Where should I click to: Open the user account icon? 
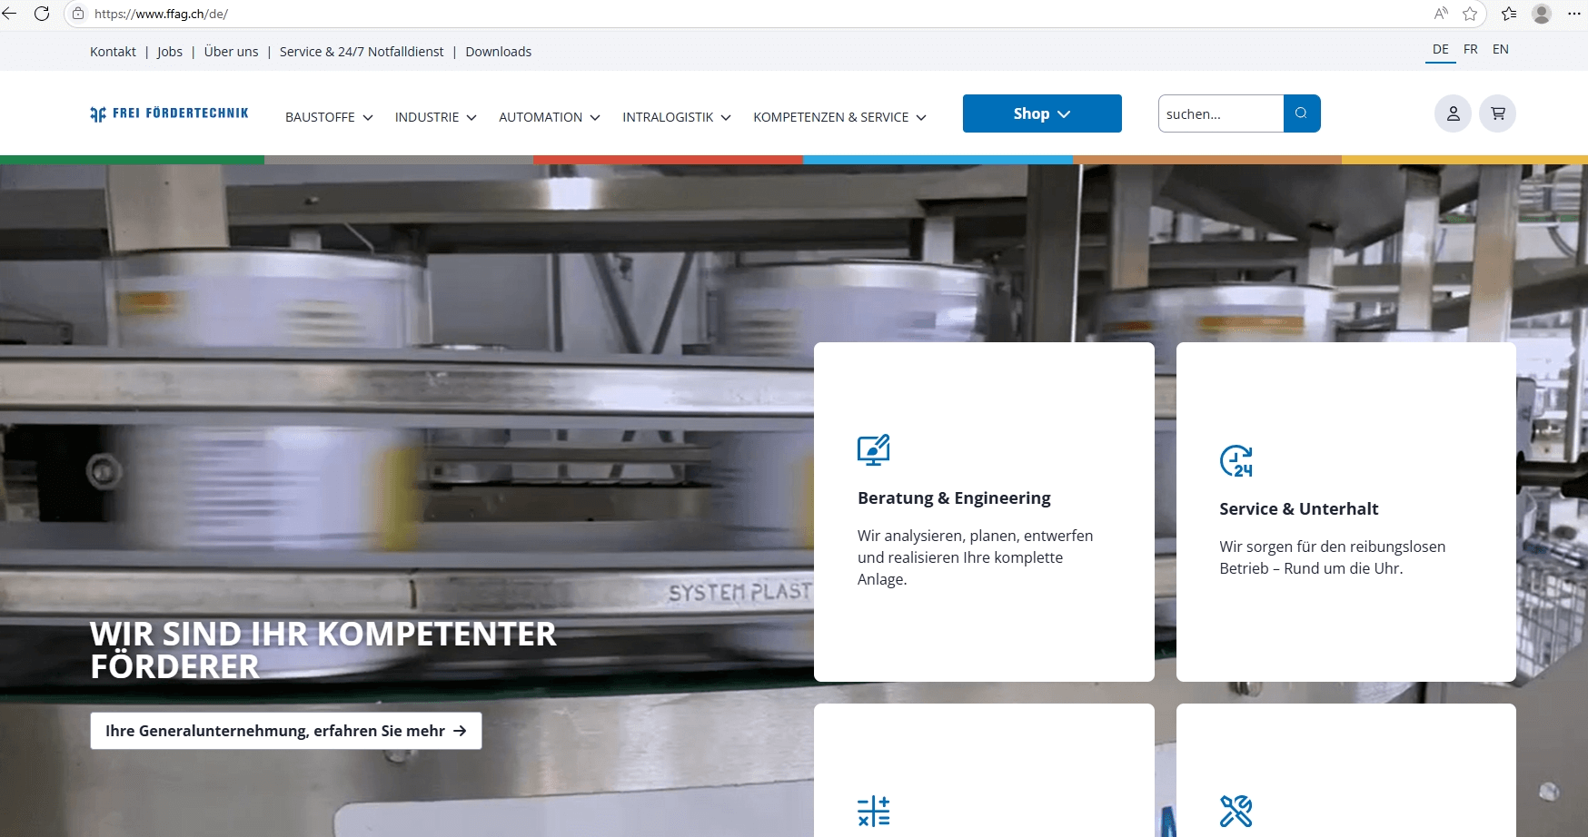point(1453,113)
